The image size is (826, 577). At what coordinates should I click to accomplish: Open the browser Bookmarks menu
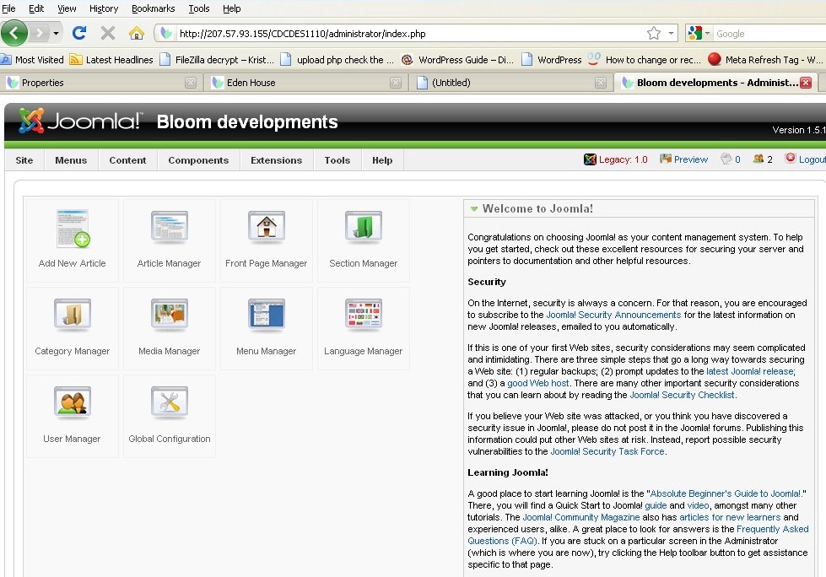click(154, 8)
